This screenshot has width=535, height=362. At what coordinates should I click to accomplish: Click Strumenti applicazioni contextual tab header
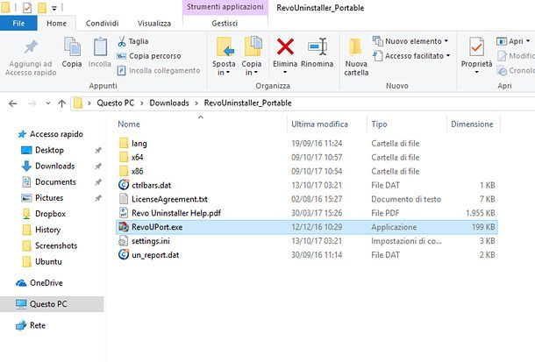(x=225, y=7)
